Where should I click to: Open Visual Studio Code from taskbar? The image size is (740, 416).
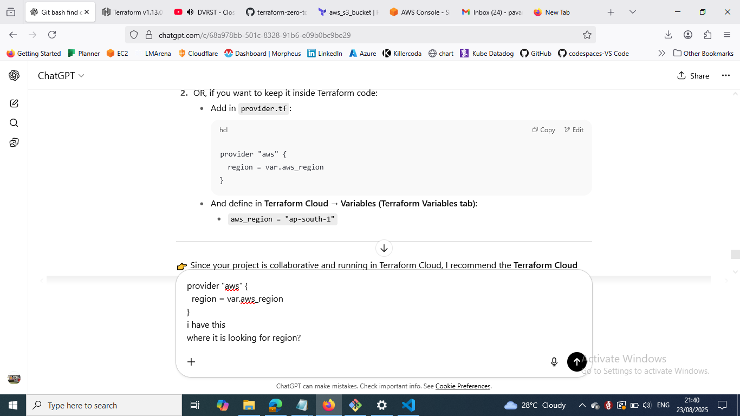pos(408,405)
